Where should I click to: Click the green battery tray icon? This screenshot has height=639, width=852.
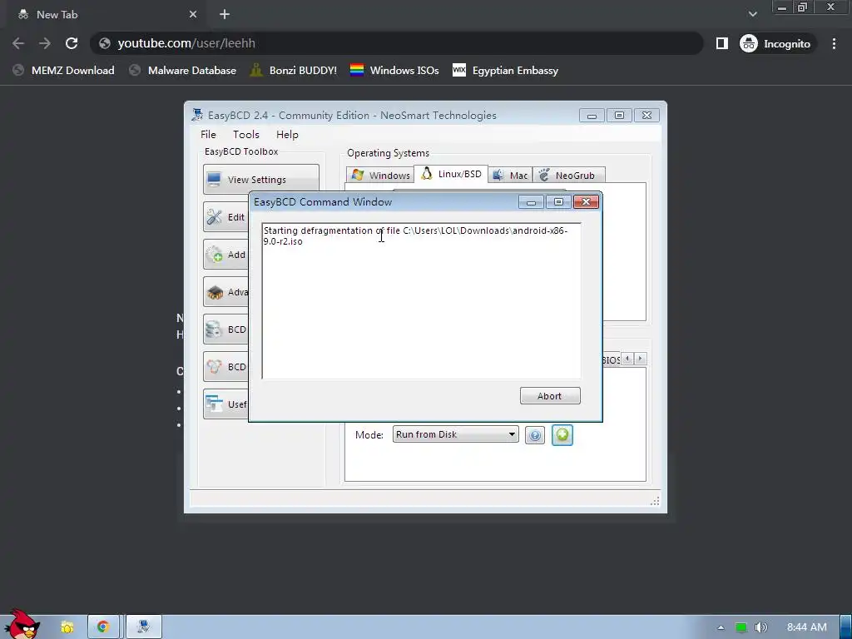[x=741, y=627]
